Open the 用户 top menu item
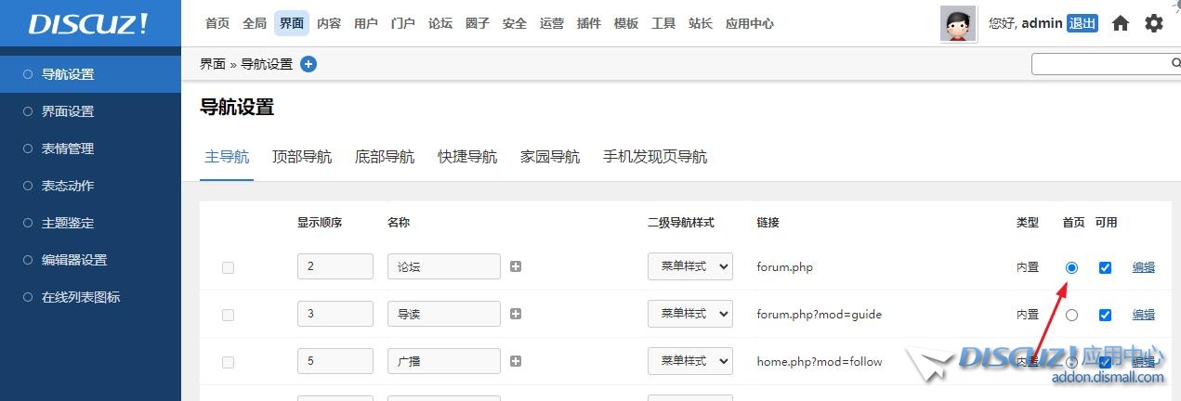 pyautogui.click(x=365, y=23)
